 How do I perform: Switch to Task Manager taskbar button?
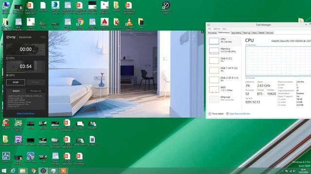pyautogui.click(x=53, y=171)
